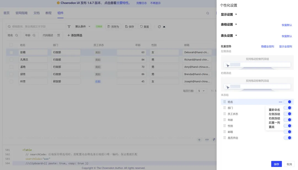Click the 在职 status in 叶芳 row
Viewport: 298px width, 170px height.
98,82
